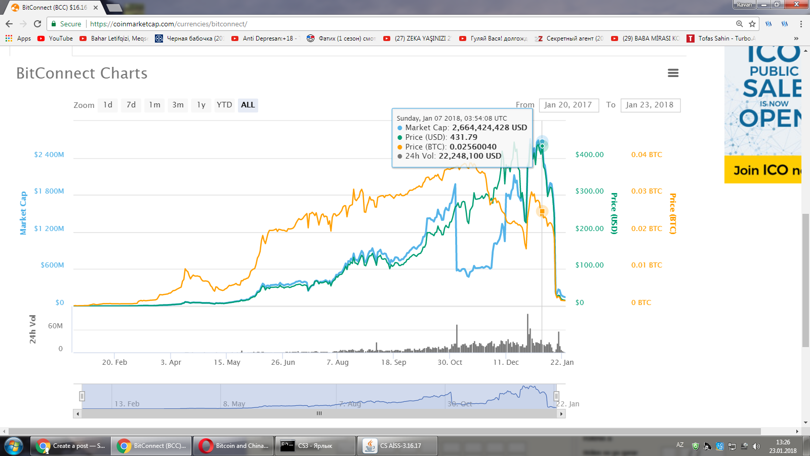Select the ALL zoom range
Viewport: 810px width, 456px height.
click(x=248, y=105)
